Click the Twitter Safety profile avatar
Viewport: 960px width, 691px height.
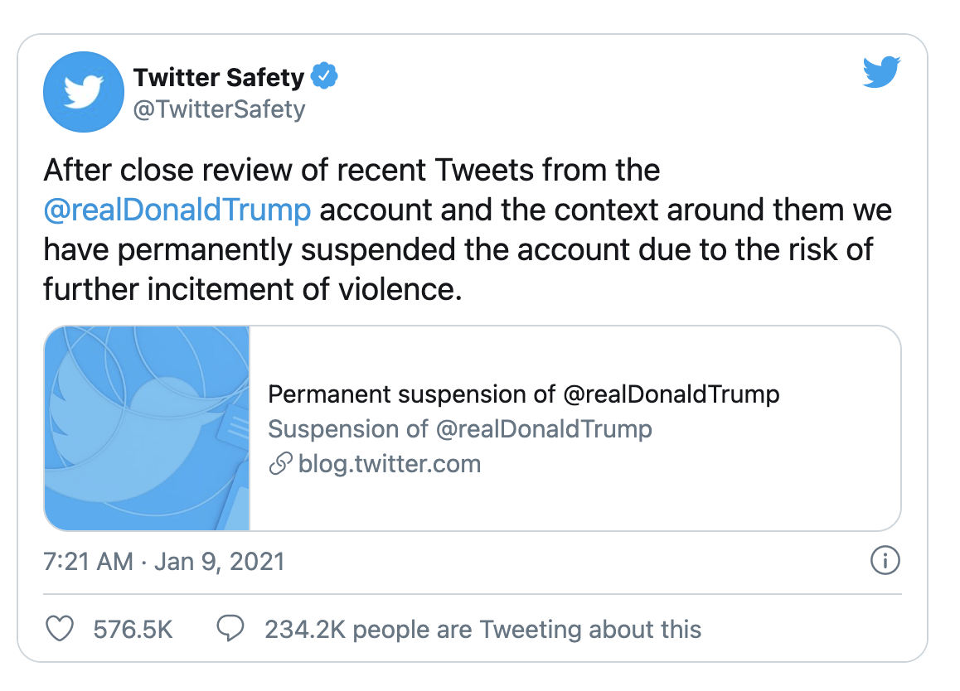click(x=83, y=91)
